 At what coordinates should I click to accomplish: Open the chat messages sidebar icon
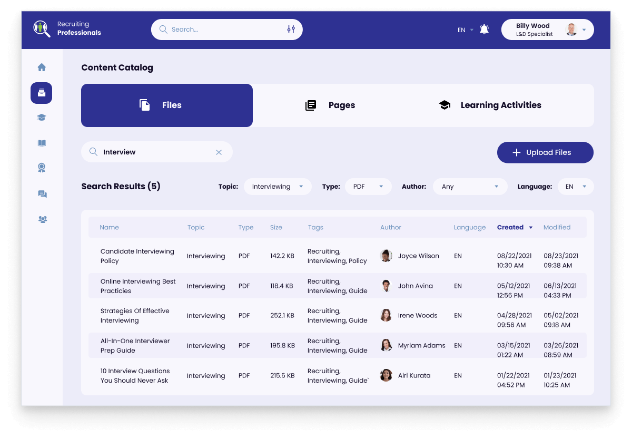point(42,194)
